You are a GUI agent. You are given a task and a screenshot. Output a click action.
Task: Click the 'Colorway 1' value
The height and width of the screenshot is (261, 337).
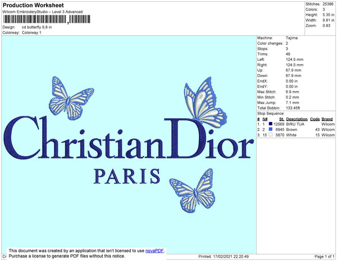pos(31,33)
